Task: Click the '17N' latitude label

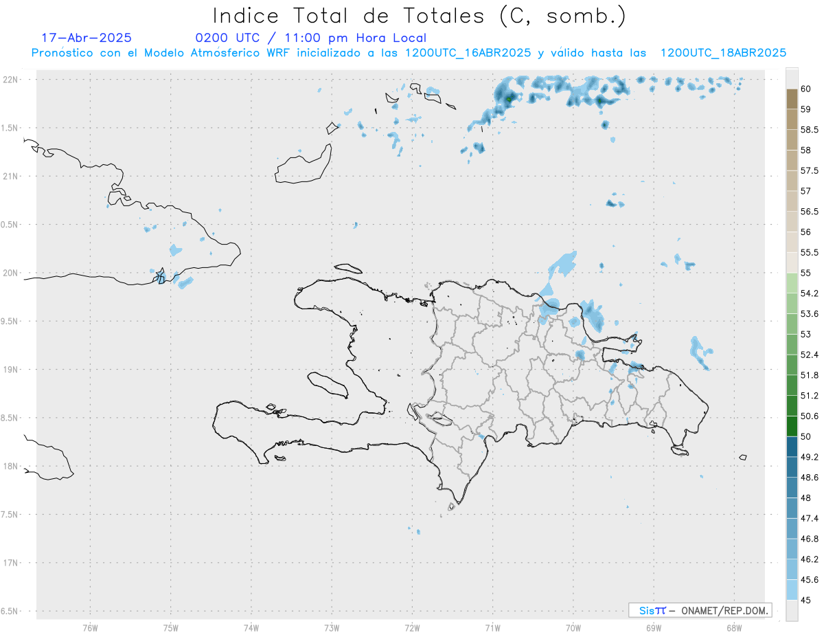Action: coord(10,562)
